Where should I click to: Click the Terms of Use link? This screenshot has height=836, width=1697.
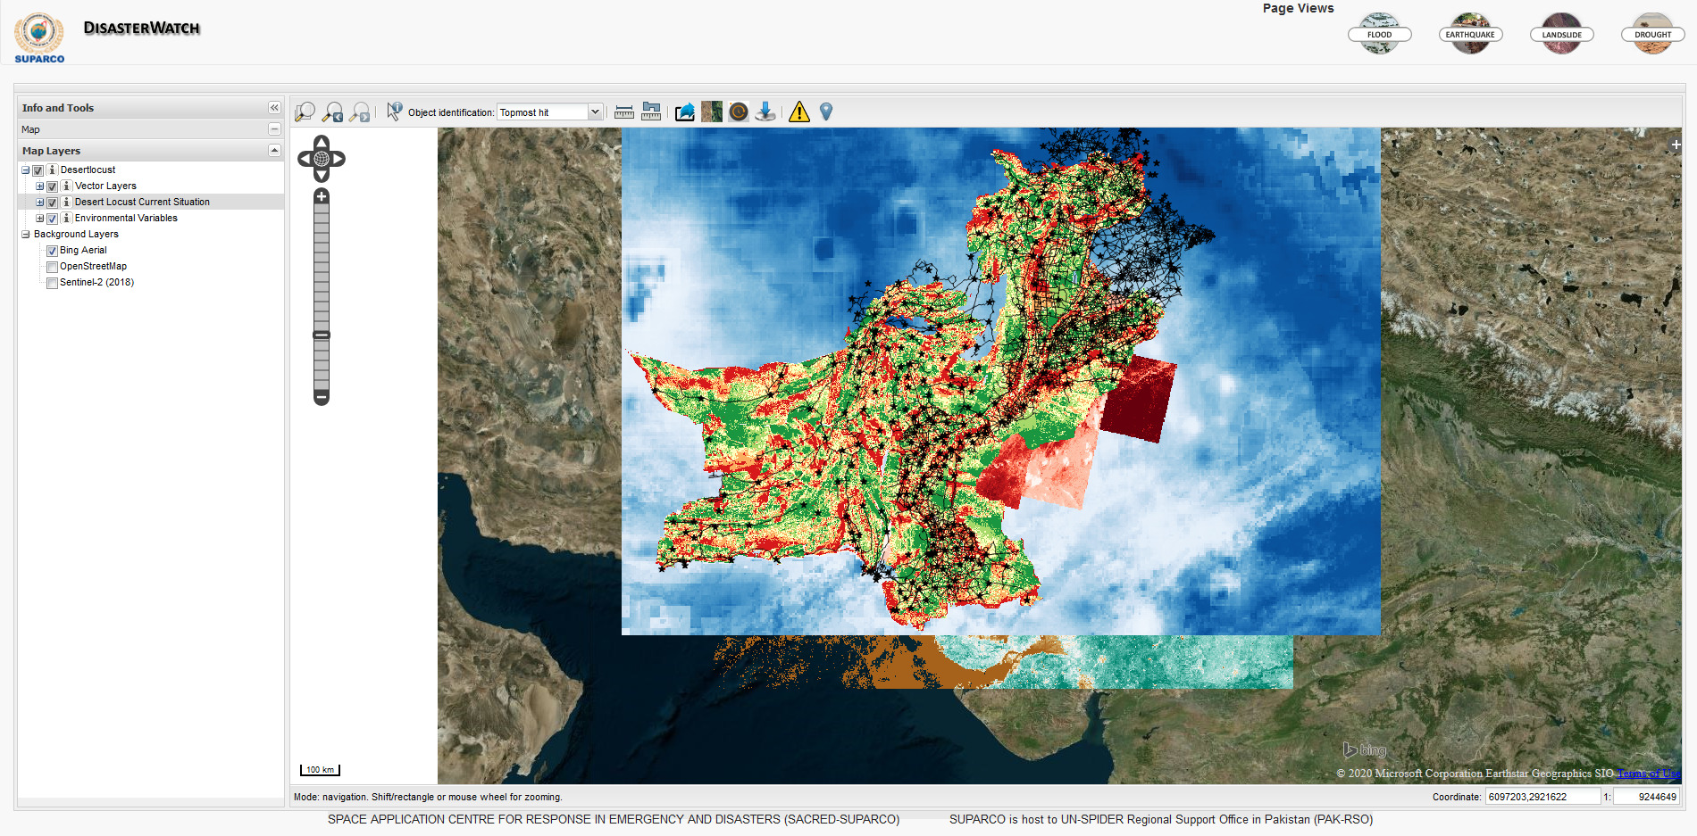1648,774
